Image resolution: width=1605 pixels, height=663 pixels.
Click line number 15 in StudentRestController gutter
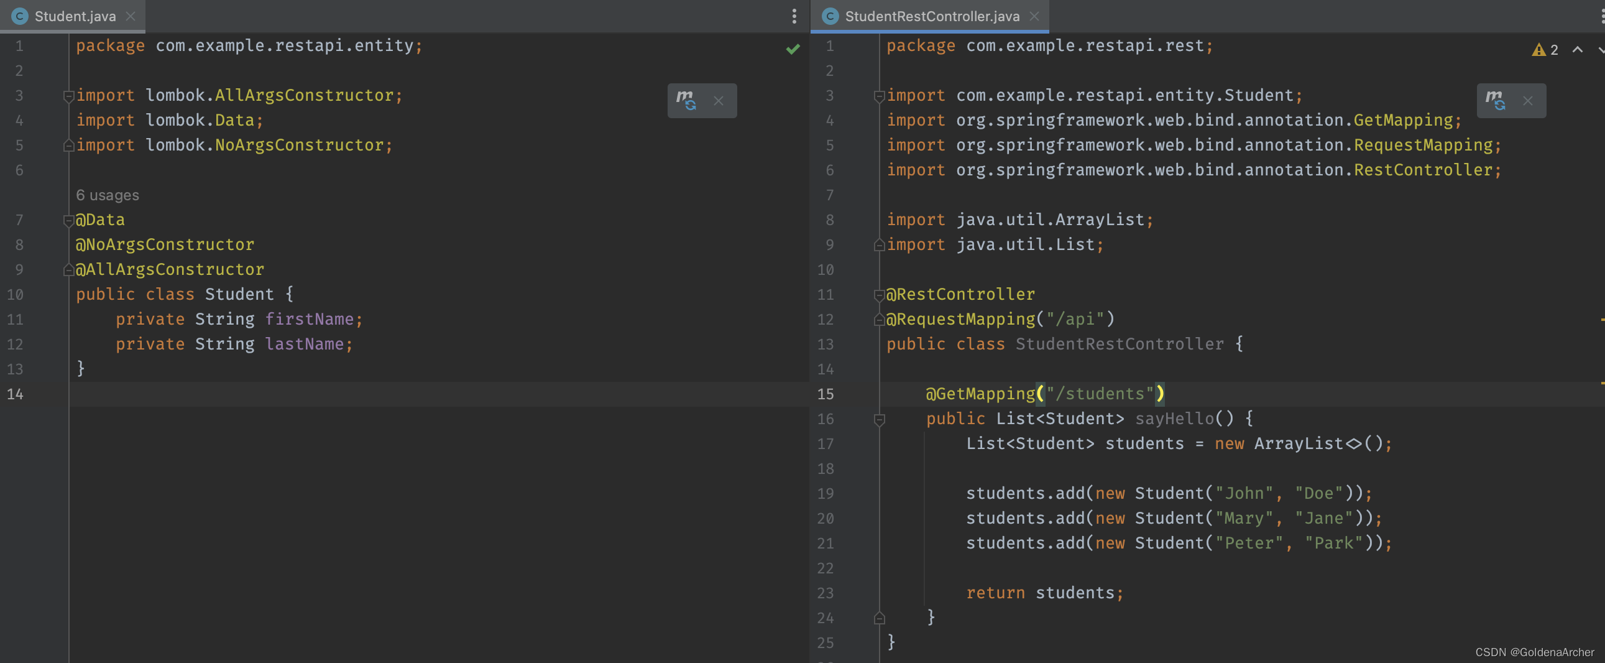click(825, 394)
